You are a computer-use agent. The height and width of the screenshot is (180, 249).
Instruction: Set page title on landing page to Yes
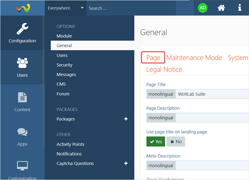tap(156, 142)
